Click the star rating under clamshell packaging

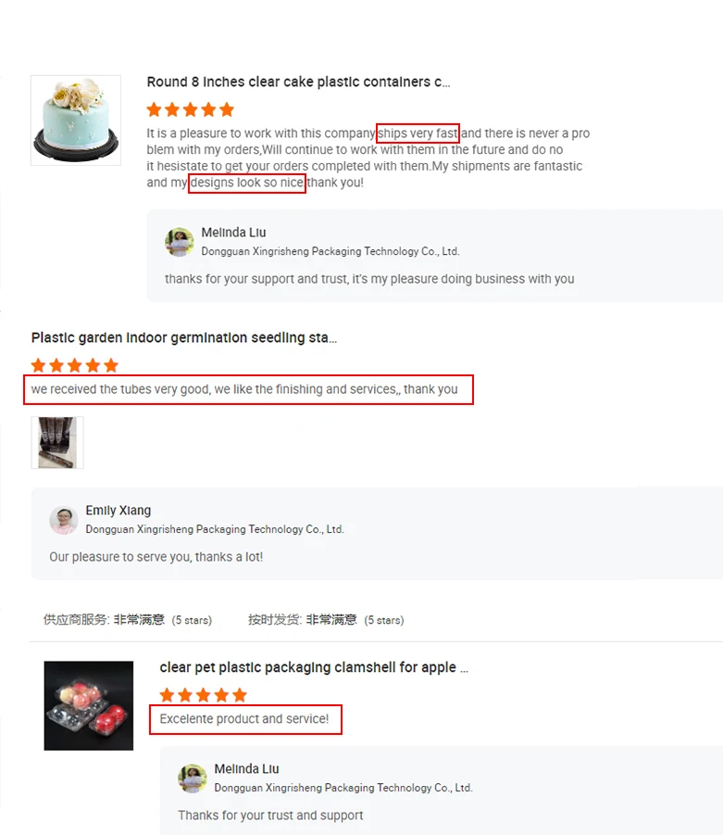(x=204, y=695)
